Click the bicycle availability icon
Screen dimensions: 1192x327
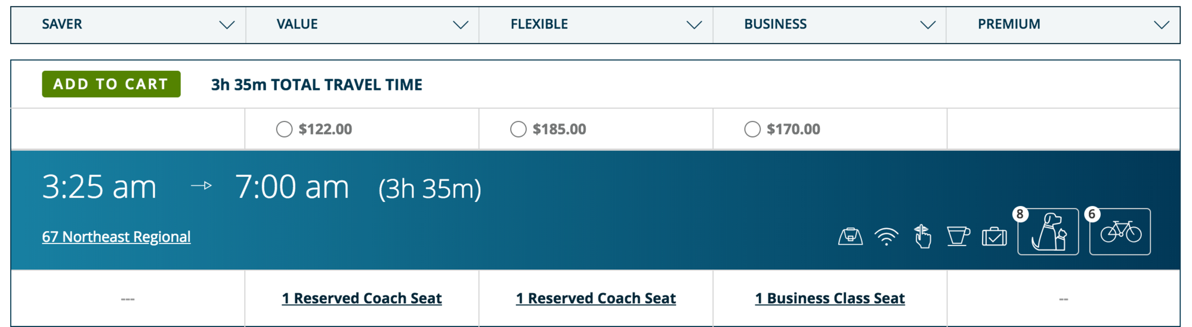tap(1120, 232)
